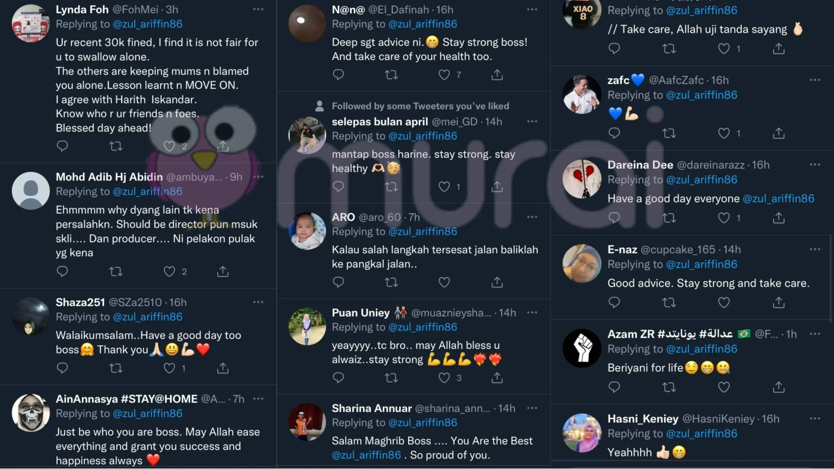The height and width of the screenshot is (469, 834).
Task: Open more options on Sharina Annuar's tweet
Action: 532,408
